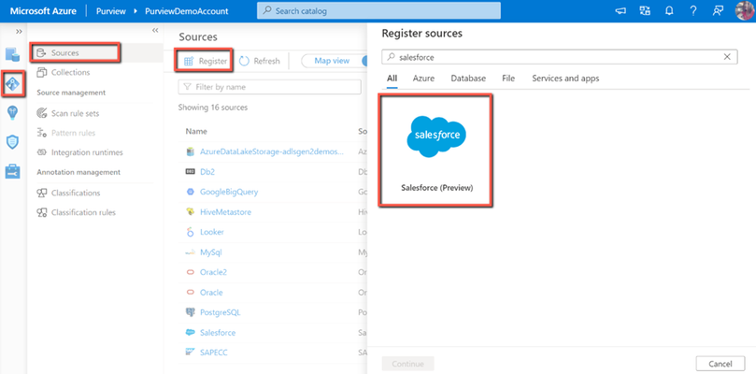Click the Continue button
The width and height of the screenshot is (756, 374).
coord(407,364)
